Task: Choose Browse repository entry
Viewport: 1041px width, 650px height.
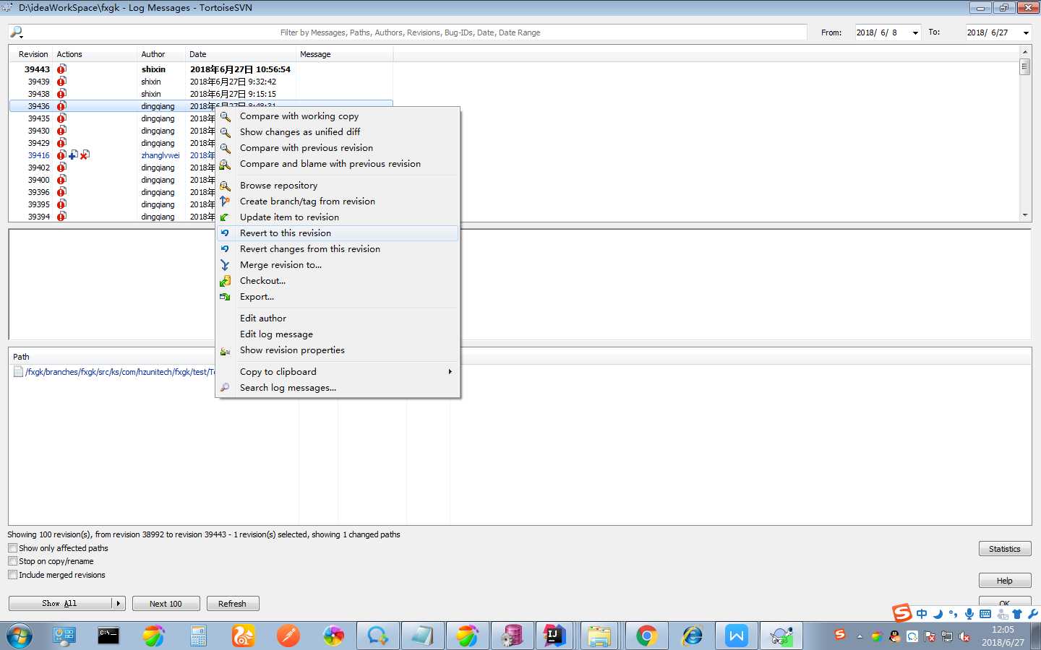Action: (x=278, y=186)
